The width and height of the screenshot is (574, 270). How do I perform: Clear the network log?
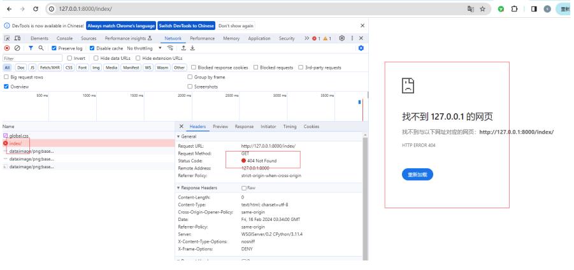click(17, 48)
